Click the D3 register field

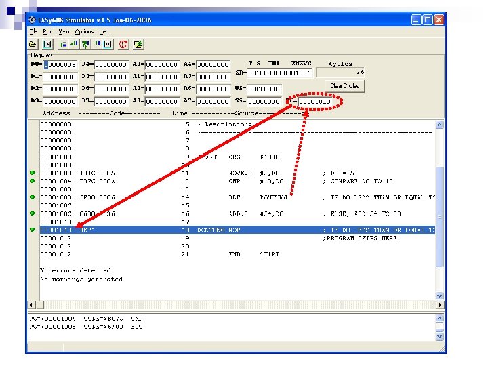(x=60, y=101)
